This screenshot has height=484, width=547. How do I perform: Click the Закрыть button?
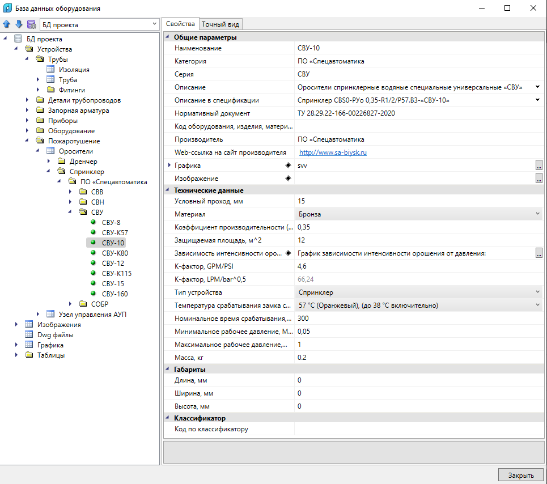[521, 475]
